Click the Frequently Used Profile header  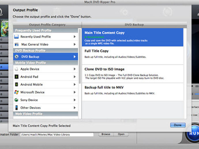(x=46, y=30)
